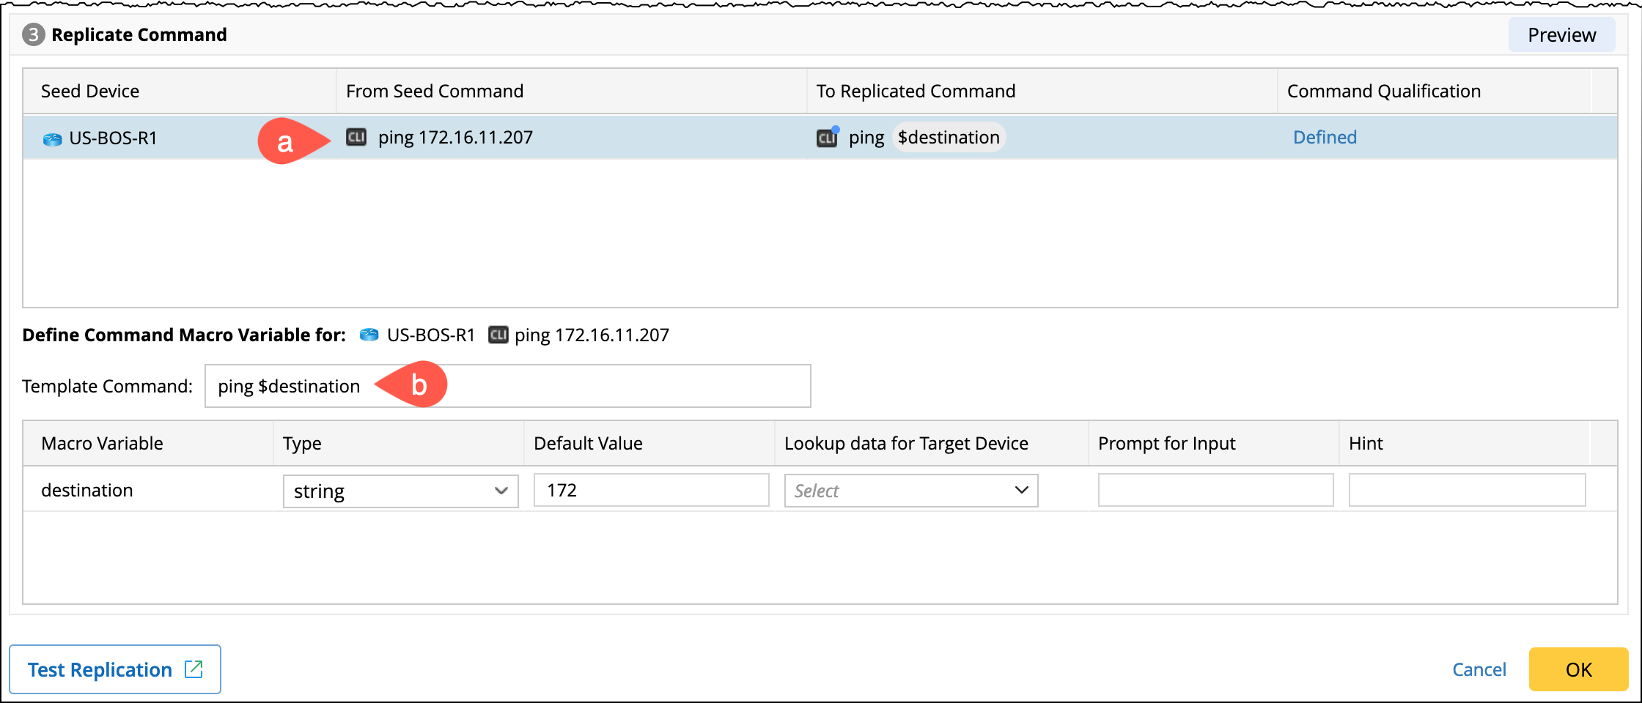This screenshot has height=703, width=1642.
Task: Click the Macro Variable column header
Action: coord(102,444)
